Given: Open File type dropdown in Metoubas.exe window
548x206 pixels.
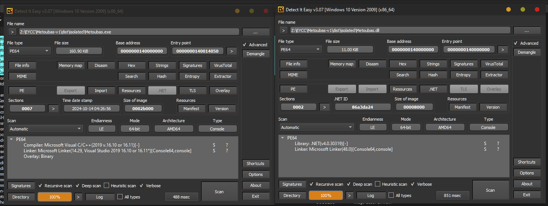Looking at the screenshot, I should point(30,51).
